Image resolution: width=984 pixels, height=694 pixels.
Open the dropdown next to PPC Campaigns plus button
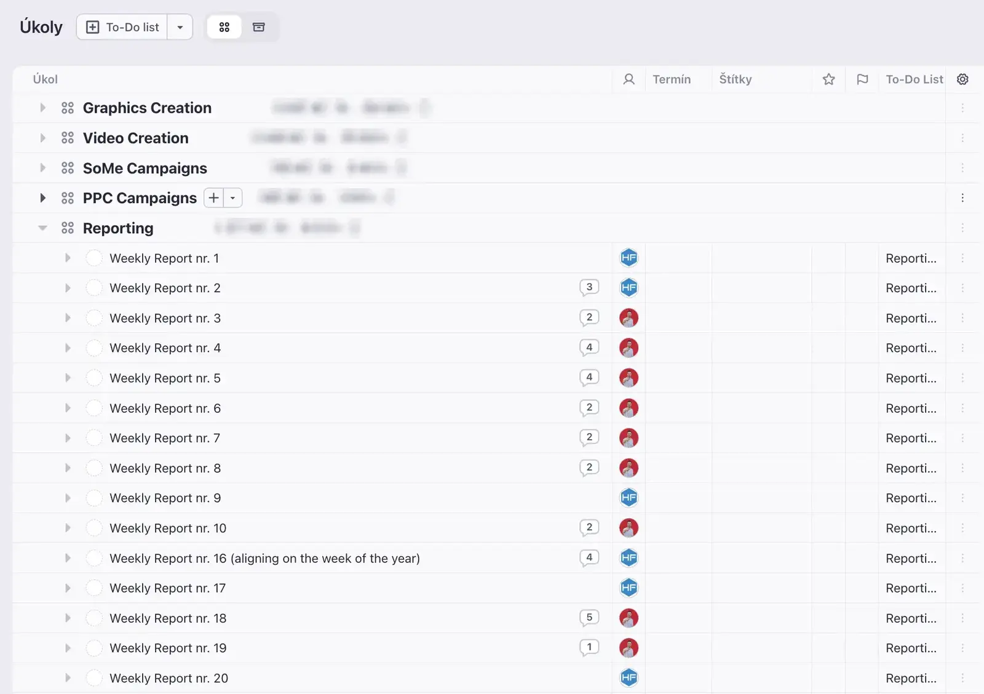pyautogui.click(x=232, y=198)
